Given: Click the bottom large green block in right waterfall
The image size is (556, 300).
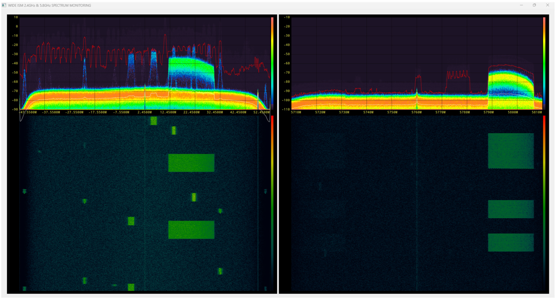Looking at the screenshot, I should pos(511,242).
